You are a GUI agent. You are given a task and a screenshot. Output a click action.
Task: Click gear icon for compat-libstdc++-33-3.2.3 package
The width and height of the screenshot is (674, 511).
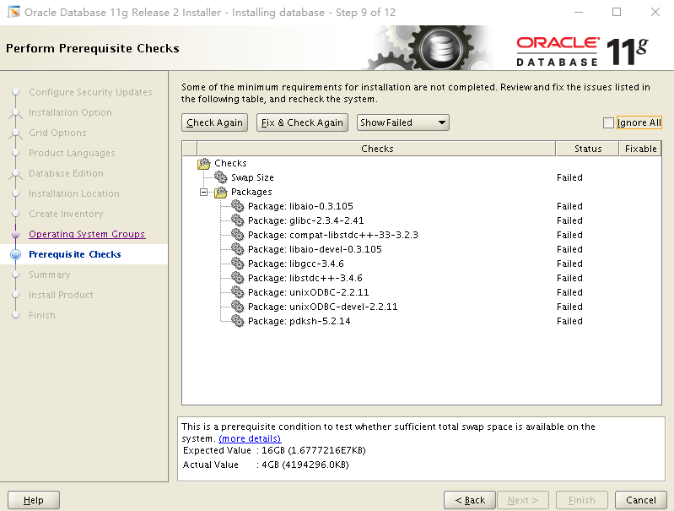[237, 235]
